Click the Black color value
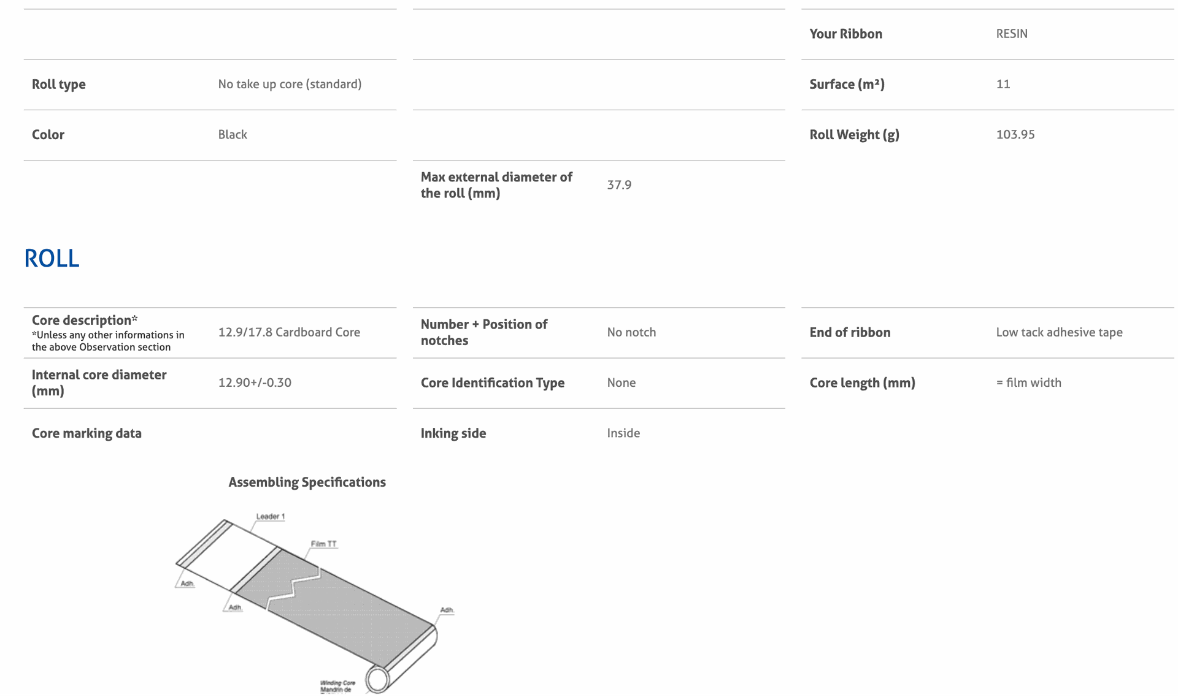The height and width of the screenshot is (700, 1178). click(233, 134)
